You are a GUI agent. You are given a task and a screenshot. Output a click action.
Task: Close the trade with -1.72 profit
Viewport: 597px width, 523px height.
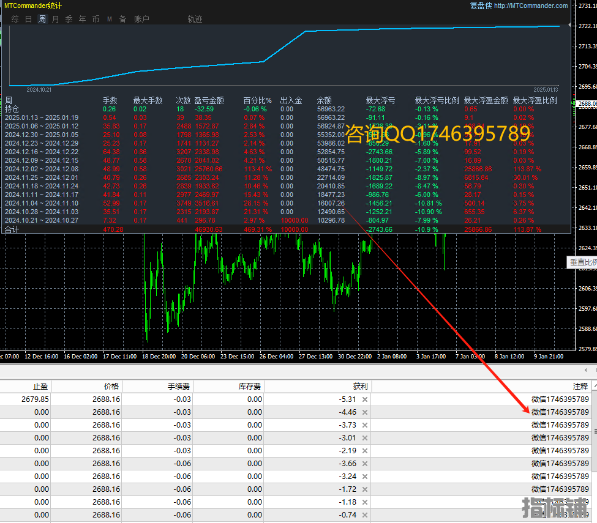(x=365, y=489)
